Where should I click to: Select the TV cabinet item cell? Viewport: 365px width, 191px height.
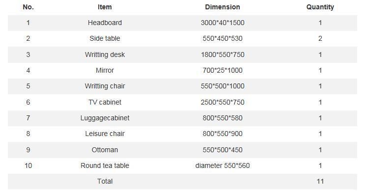[x=105, y=102]
